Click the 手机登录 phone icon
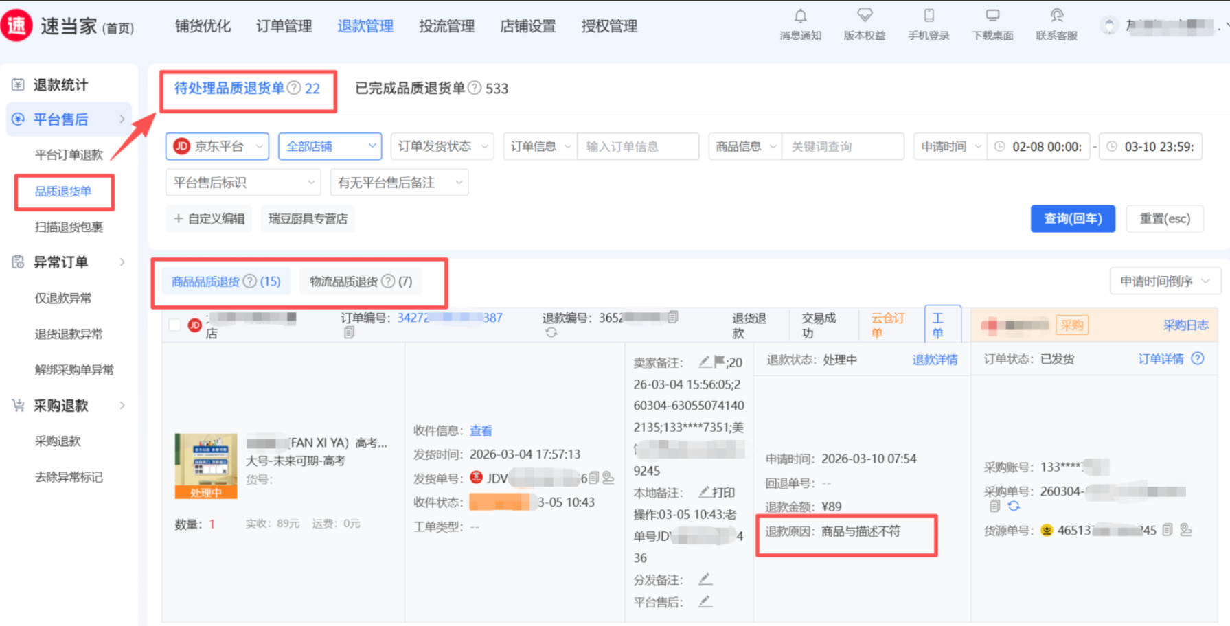 tap(929, 16)
